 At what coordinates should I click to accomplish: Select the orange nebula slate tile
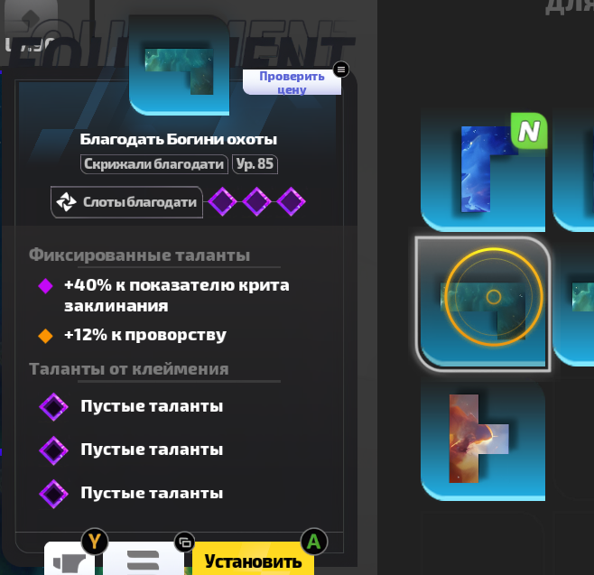[x=483, y=441]
